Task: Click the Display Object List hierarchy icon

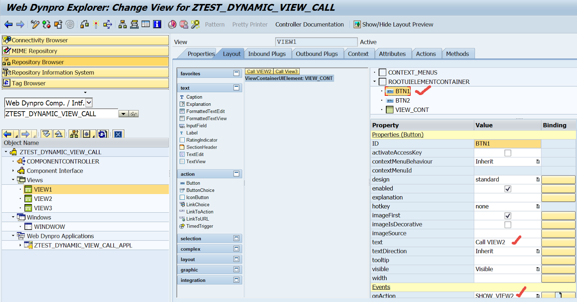Action: click(x=123, y=24)
